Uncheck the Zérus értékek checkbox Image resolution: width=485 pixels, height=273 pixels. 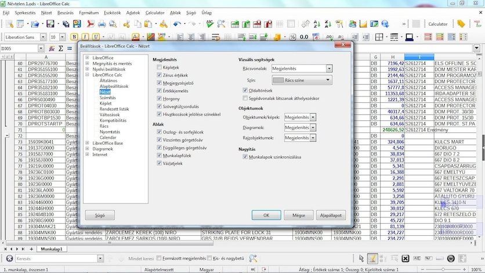click(160, 76)
